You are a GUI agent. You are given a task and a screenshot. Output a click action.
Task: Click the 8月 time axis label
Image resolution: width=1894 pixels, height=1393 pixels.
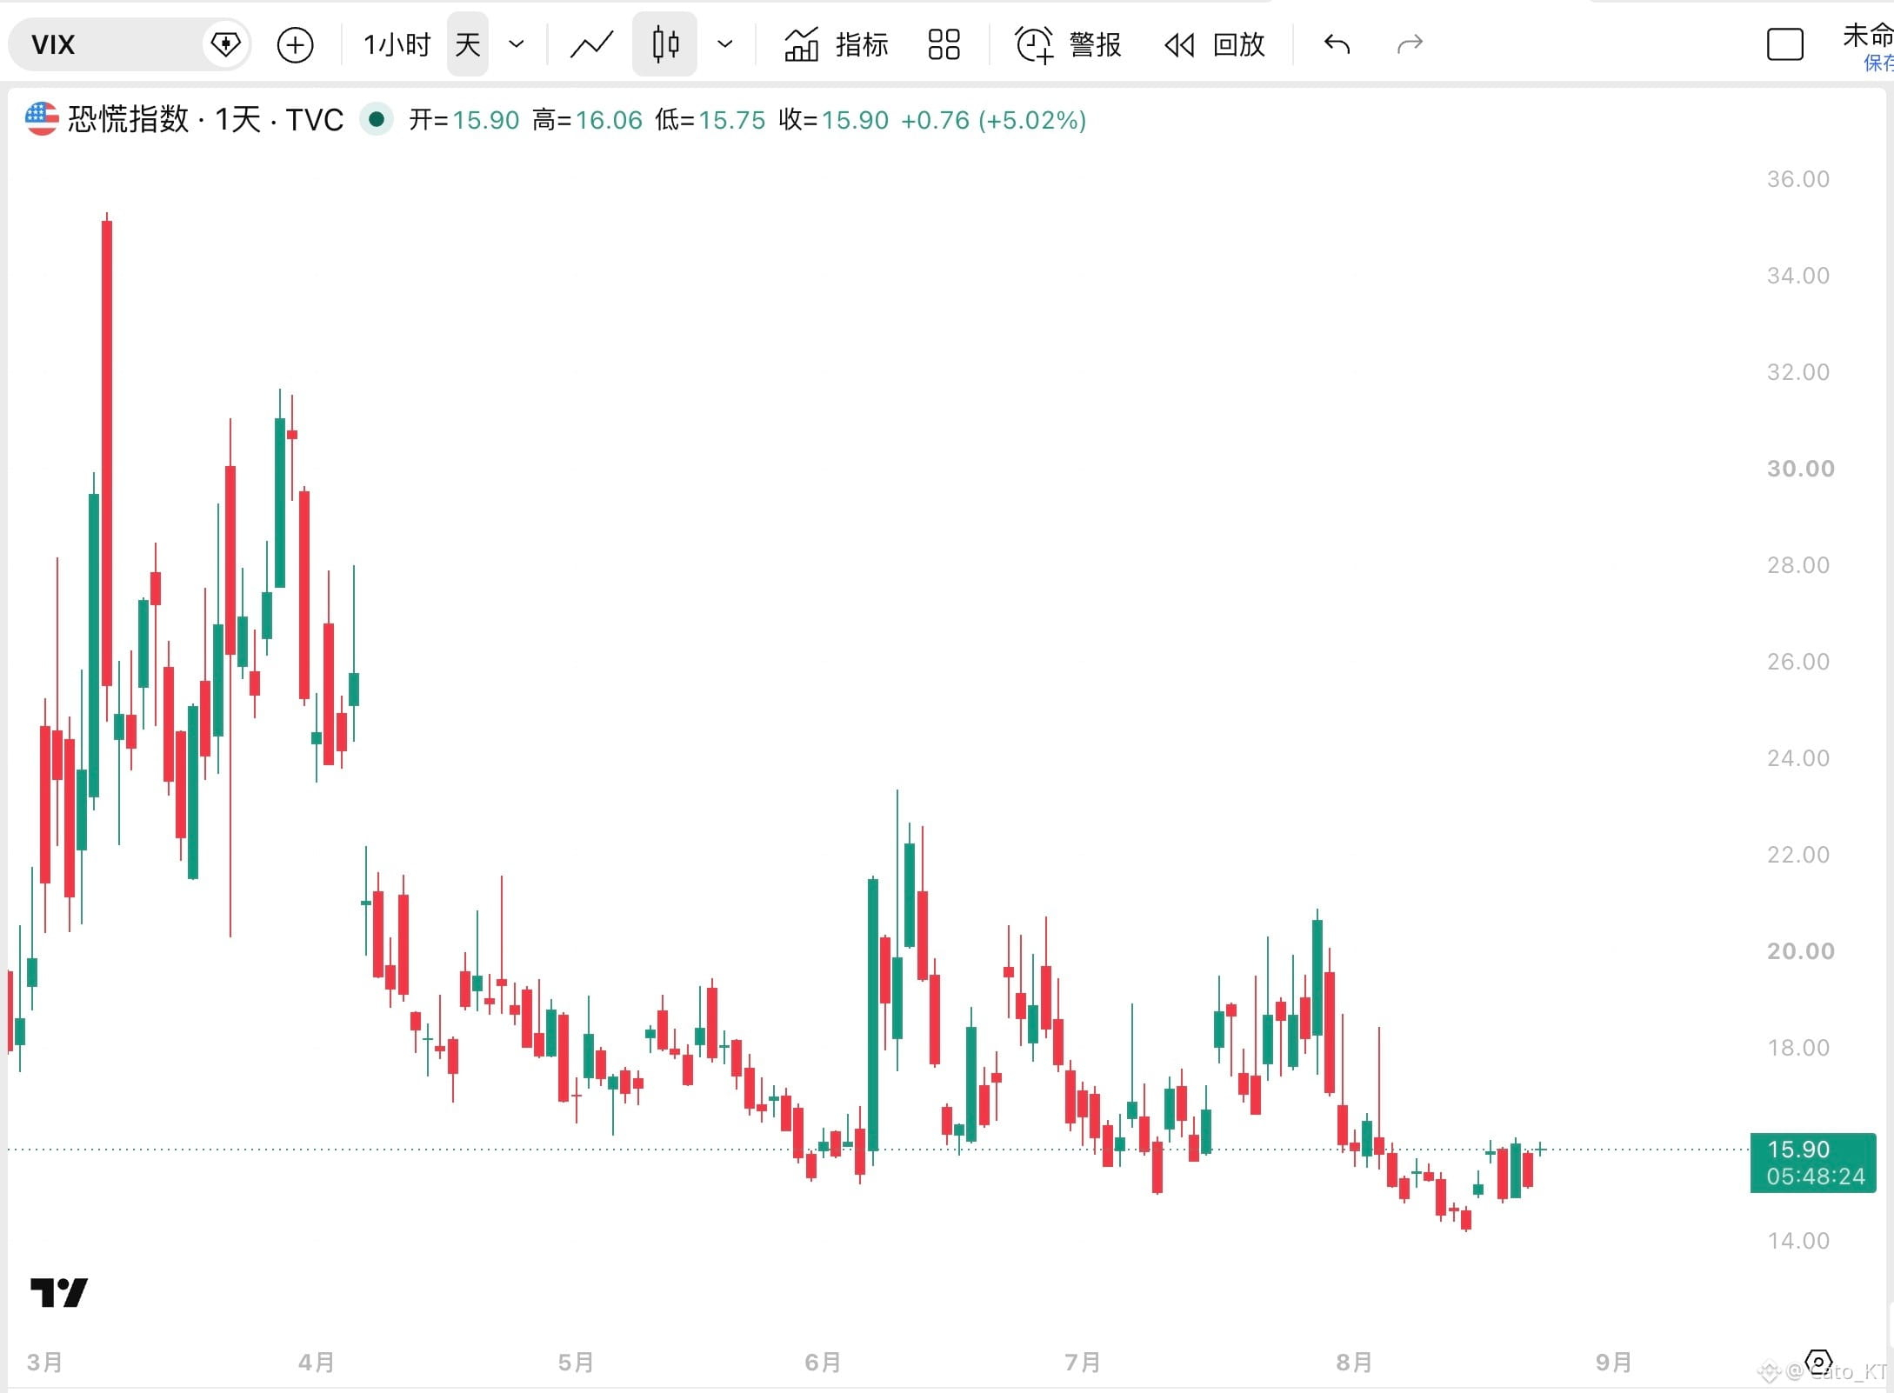(x=1354, y=1362)
